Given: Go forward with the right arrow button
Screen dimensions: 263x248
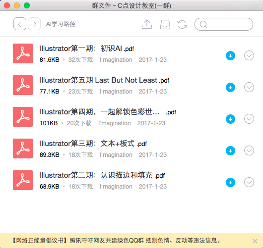Looking at the screenshot, I should click(34, 24).
